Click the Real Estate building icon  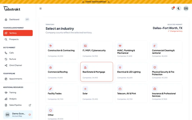85,67
